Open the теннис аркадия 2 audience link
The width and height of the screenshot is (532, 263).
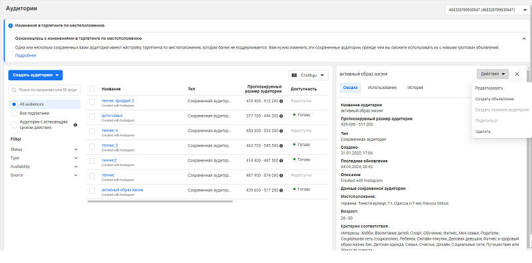pos(118,101)
